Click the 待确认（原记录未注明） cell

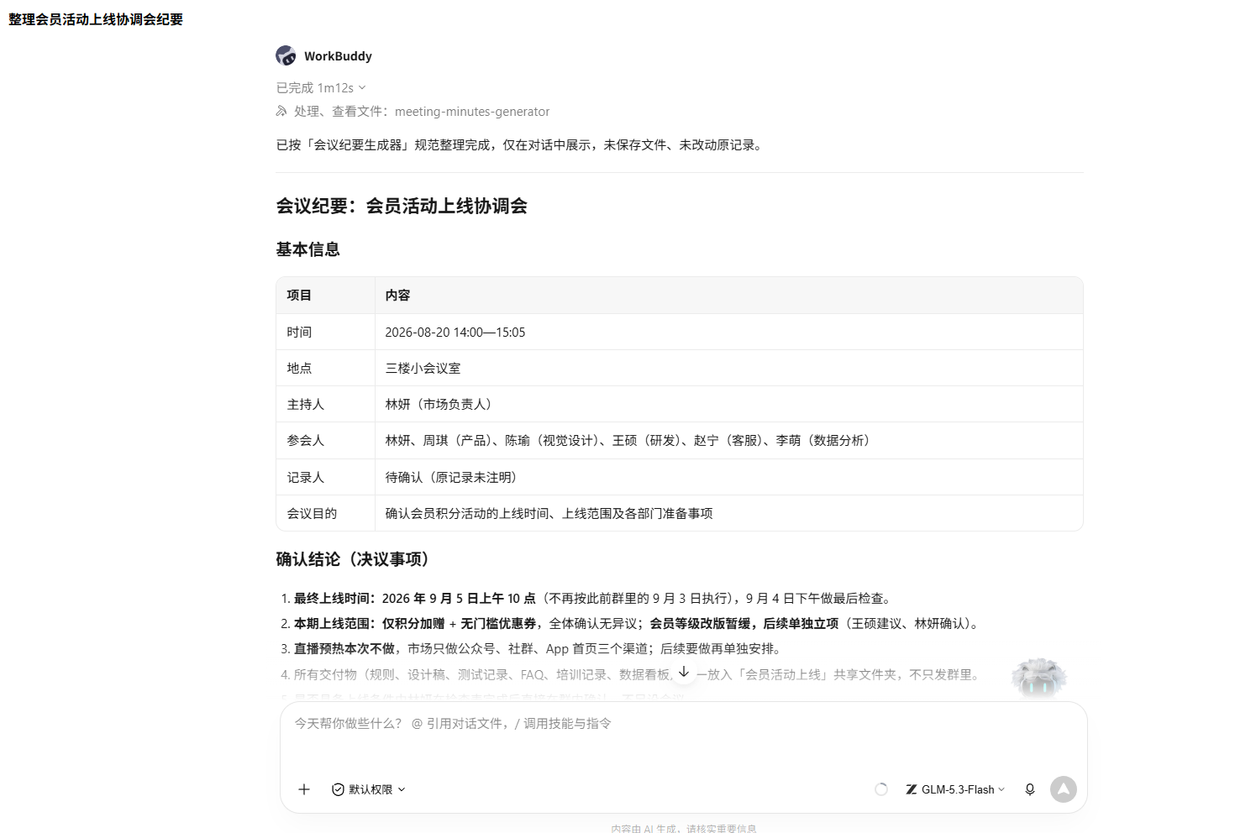[x=728, y=477]
